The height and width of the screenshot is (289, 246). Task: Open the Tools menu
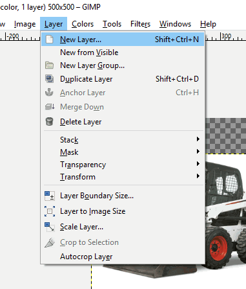point(112,24)
